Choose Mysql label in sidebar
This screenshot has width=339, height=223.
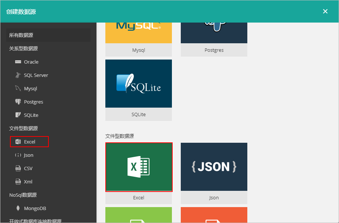30,89
